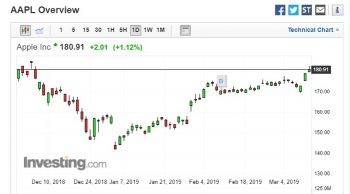The height and width of the screenshot is (194, 350).
Task: Switch to candlestick chart type
Action: tap(25, 30)
